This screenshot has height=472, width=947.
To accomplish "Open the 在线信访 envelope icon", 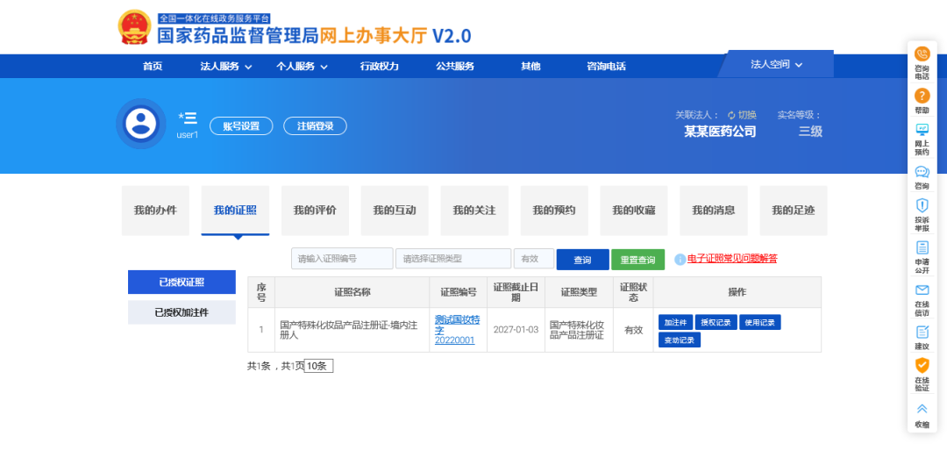I will coord(922,290).
